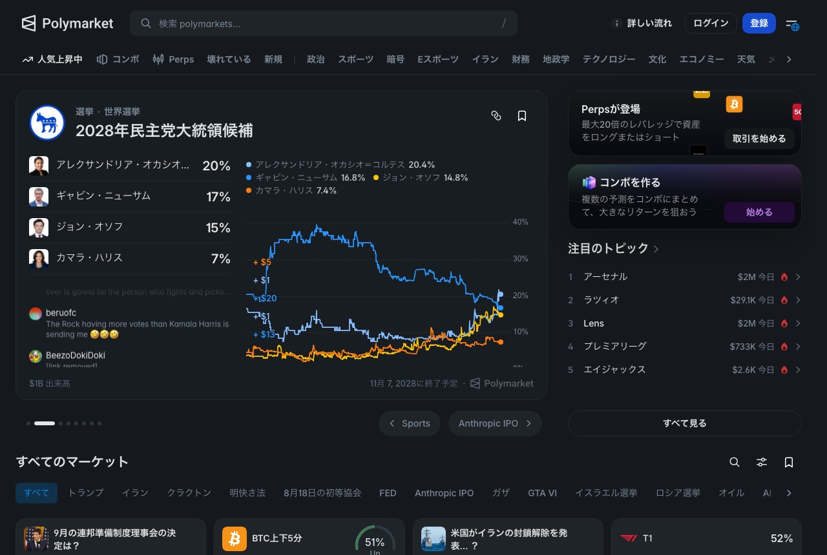Click the active carousel page indicator pill

coord(45,423)
